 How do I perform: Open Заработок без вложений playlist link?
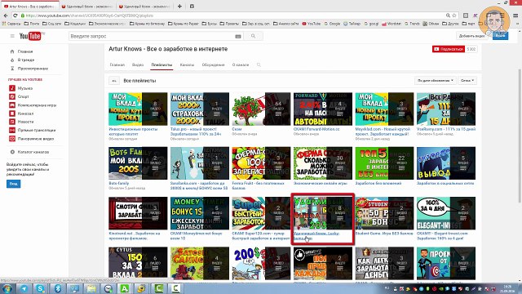coord(378,183)
